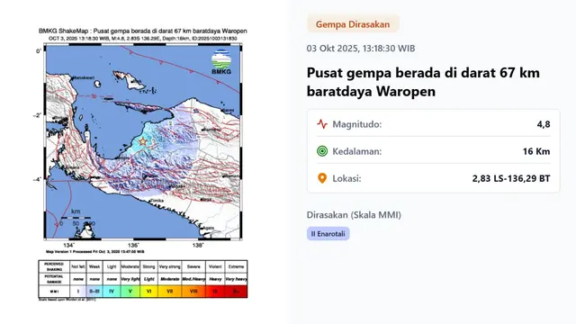Click the date '03 Okt 2025, 13:18:30 WIB'
The width and height of the screenshot is (576, 324).
[361, 49]
